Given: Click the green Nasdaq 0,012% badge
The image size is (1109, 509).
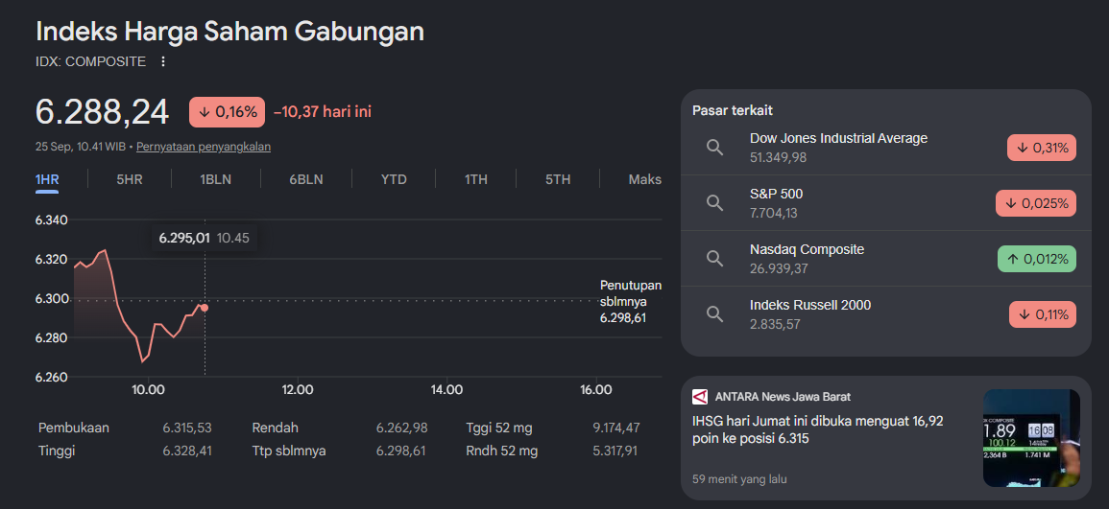Looking at the screenshot, I should [1037, 259].
